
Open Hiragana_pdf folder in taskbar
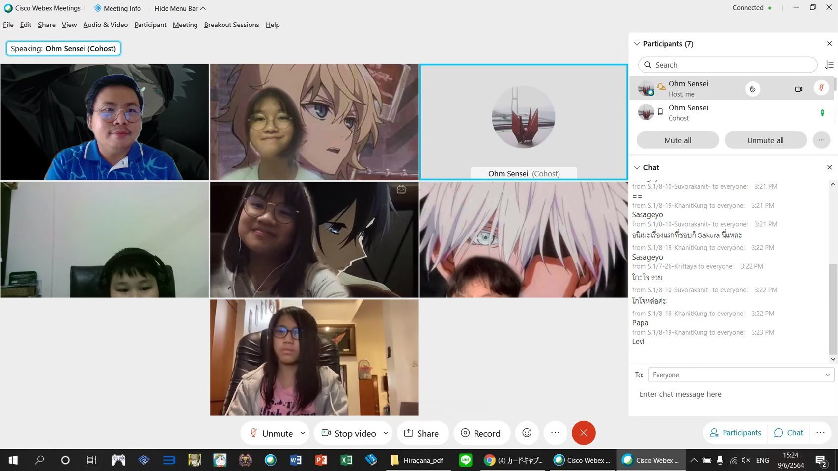tap(418, 460)
